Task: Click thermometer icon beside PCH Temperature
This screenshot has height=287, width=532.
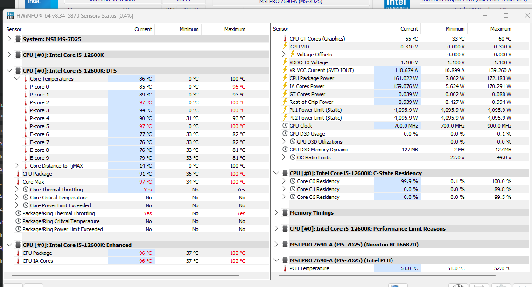Action: (x=285, y=268)
